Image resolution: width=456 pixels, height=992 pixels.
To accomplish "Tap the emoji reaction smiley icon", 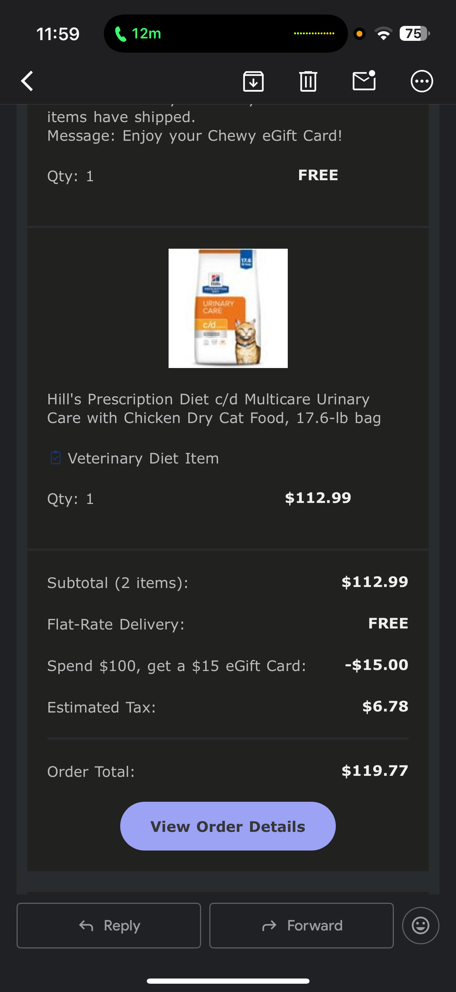I will (420, 925).
